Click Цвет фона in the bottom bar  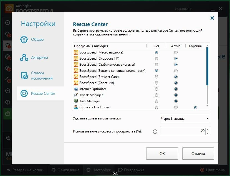tap(213, 170)
